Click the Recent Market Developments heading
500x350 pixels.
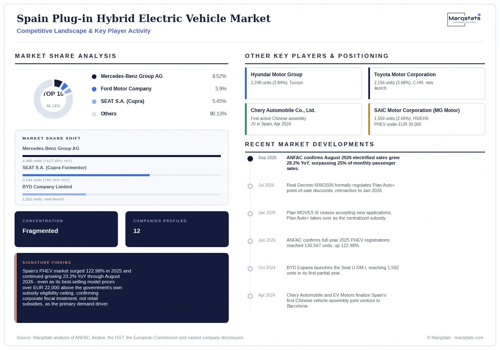tap(310, 144)
